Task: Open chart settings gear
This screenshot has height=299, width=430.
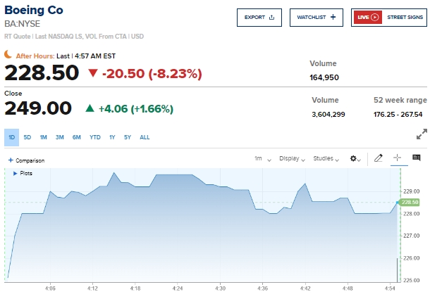Action: click(x=355, y=159)
